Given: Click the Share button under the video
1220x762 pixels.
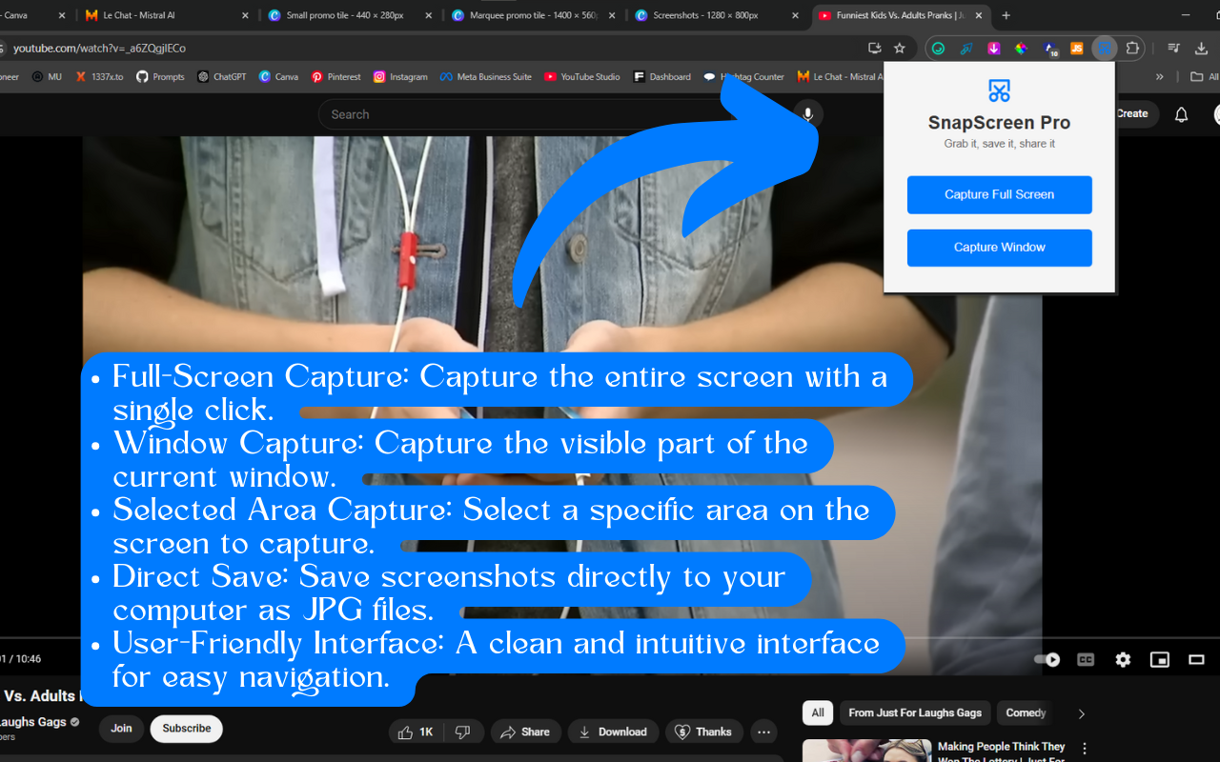Looking at the screenshot, I should tap(525, 732).
